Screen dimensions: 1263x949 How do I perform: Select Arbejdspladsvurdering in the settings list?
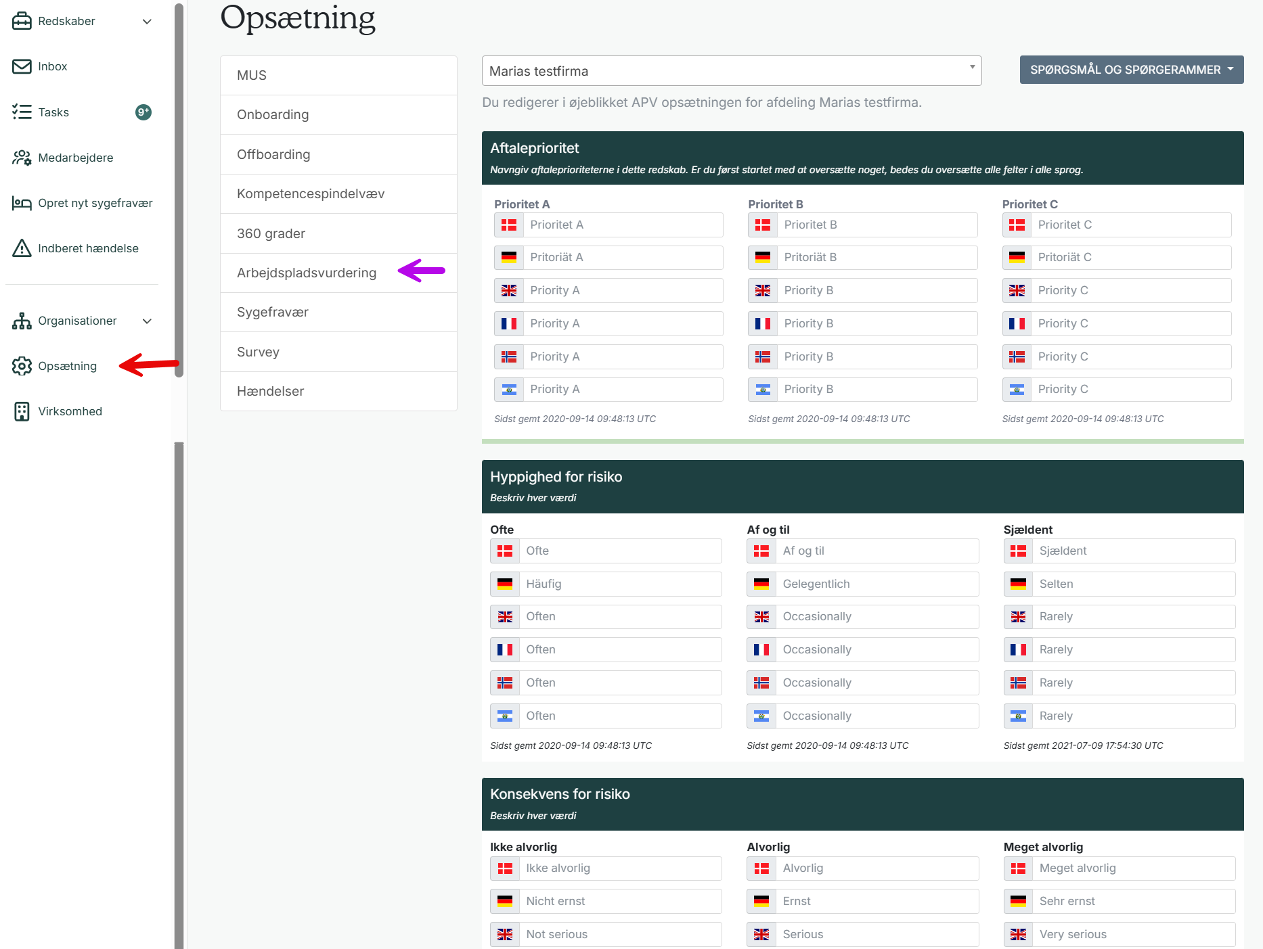click(338, 273)
